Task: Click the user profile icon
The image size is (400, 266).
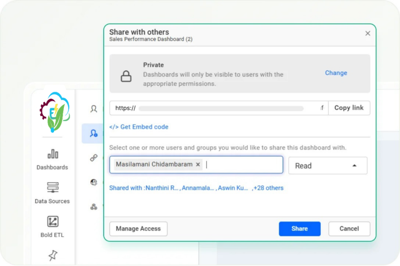Action: point(94,109)
